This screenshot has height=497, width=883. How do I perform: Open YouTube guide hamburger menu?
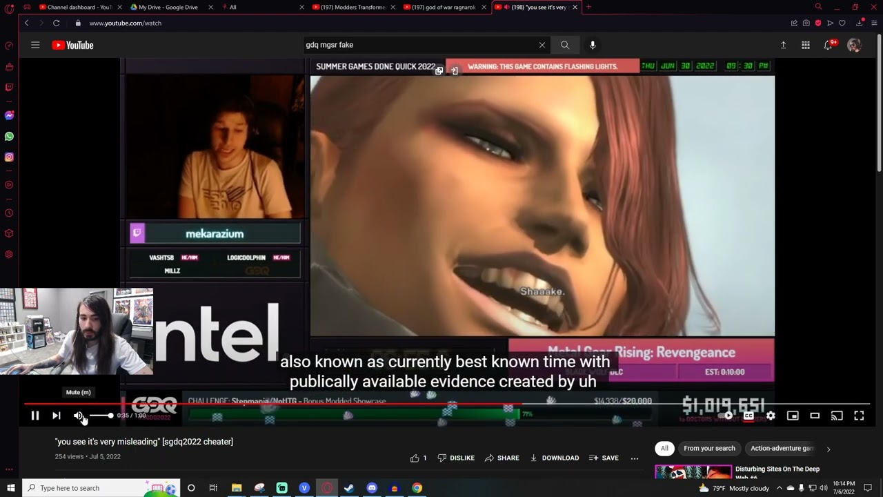tap(35, 45)
